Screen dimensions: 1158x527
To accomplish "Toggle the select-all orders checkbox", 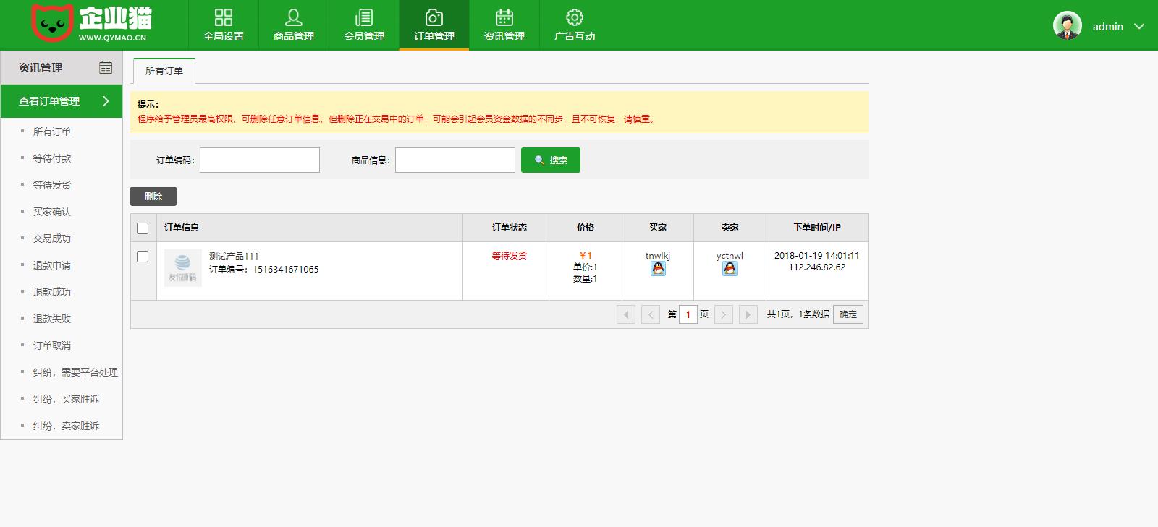I will tap(143, 228).
